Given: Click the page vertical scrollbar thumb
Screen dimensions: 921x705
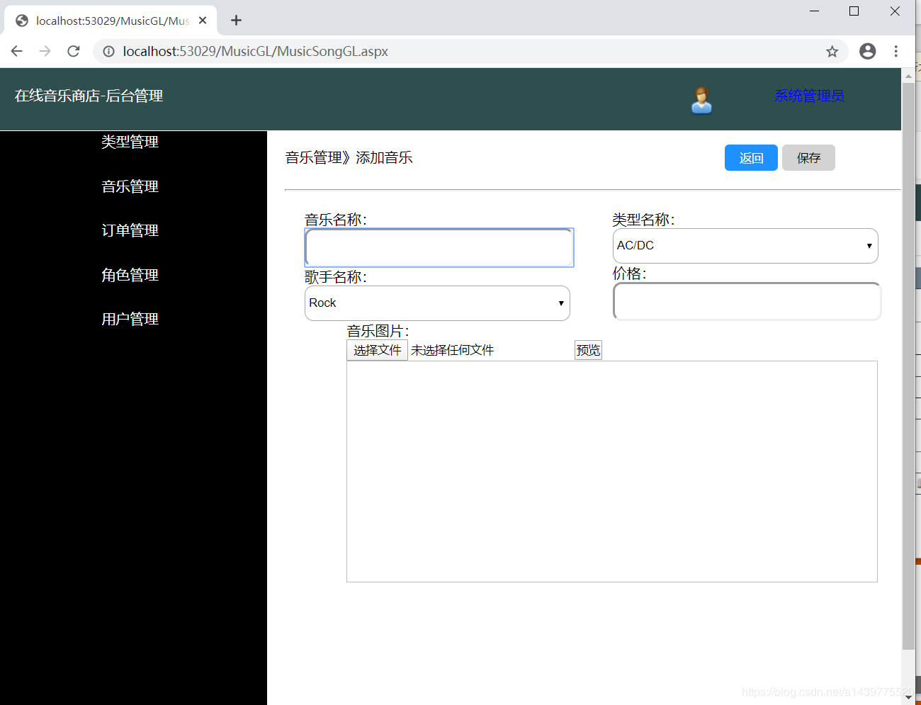Looking at the screenshot, I should (x=908, y=366).
